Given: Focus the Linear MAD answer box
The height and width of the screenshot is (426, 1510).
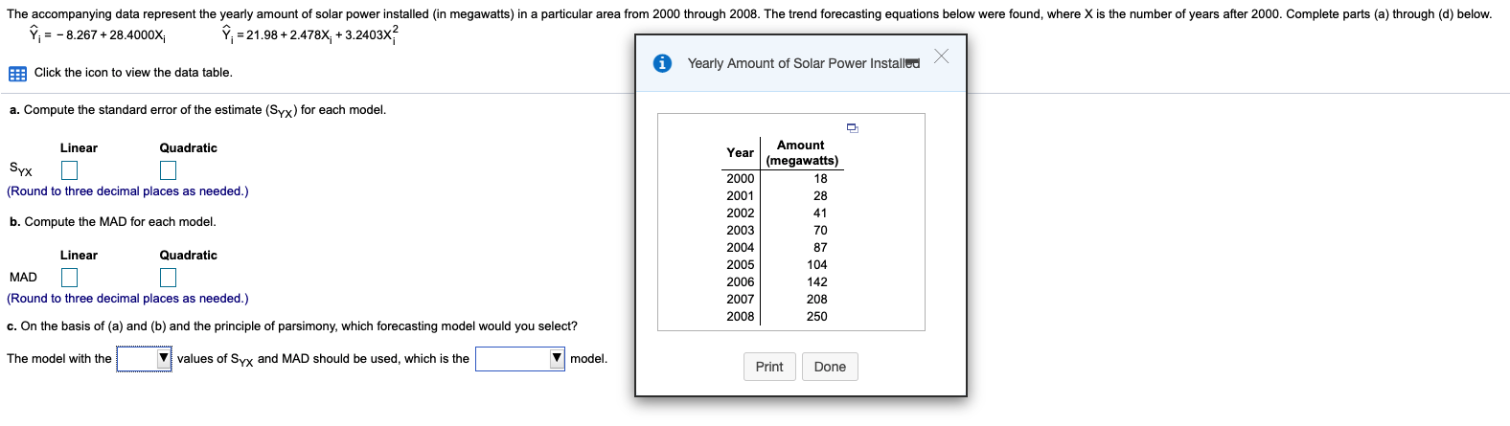Looking at the screenshot, I should 70,278.
